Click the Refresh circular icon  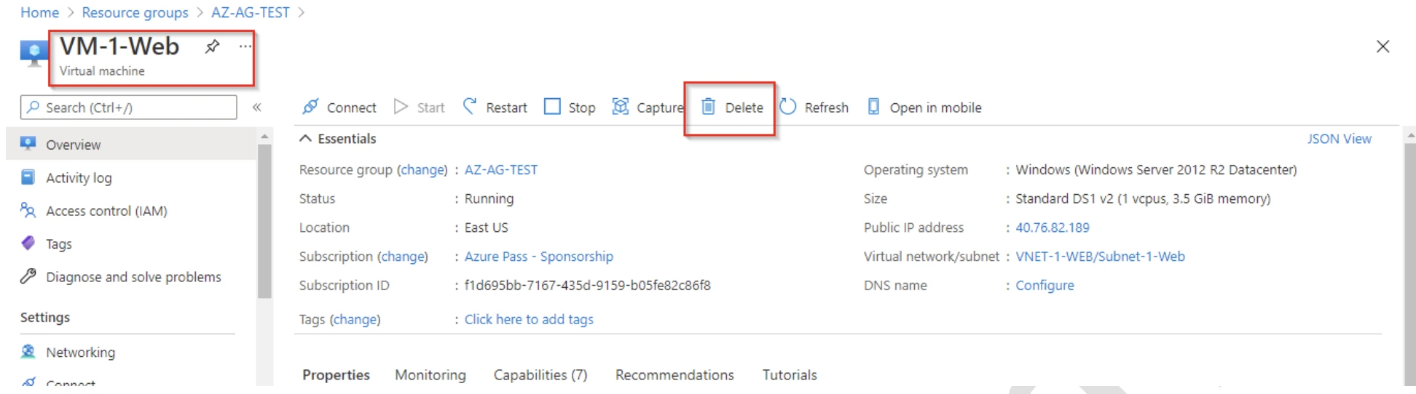coord(788,107)
